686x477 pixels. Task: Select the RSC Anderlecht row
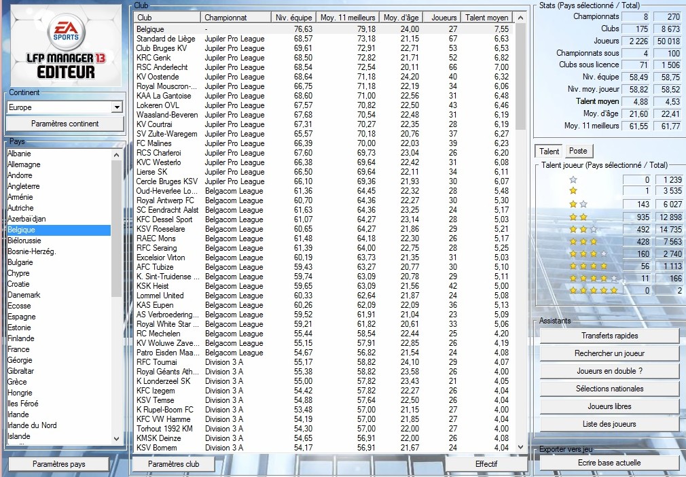pyautogui.click(x=324, y=67)
